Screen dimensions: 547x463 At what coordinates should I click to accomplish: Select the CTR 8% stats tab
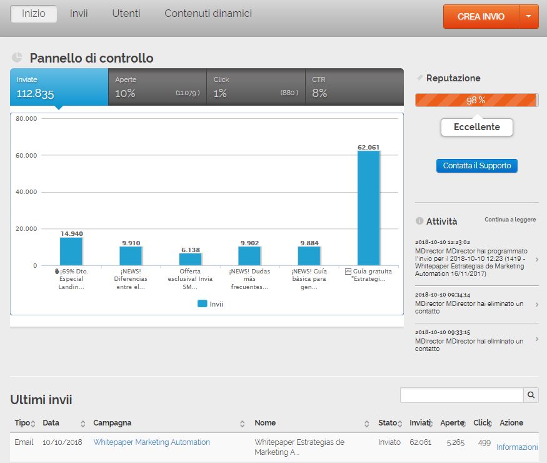pos(354,87)
